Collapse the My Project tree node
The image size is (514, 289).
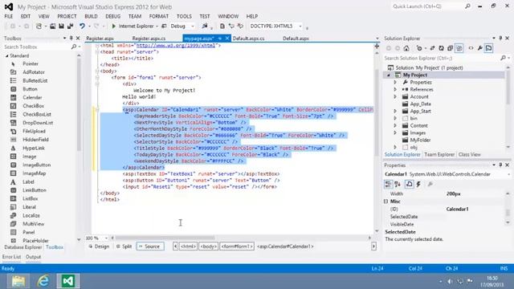[x=389, y=75]
